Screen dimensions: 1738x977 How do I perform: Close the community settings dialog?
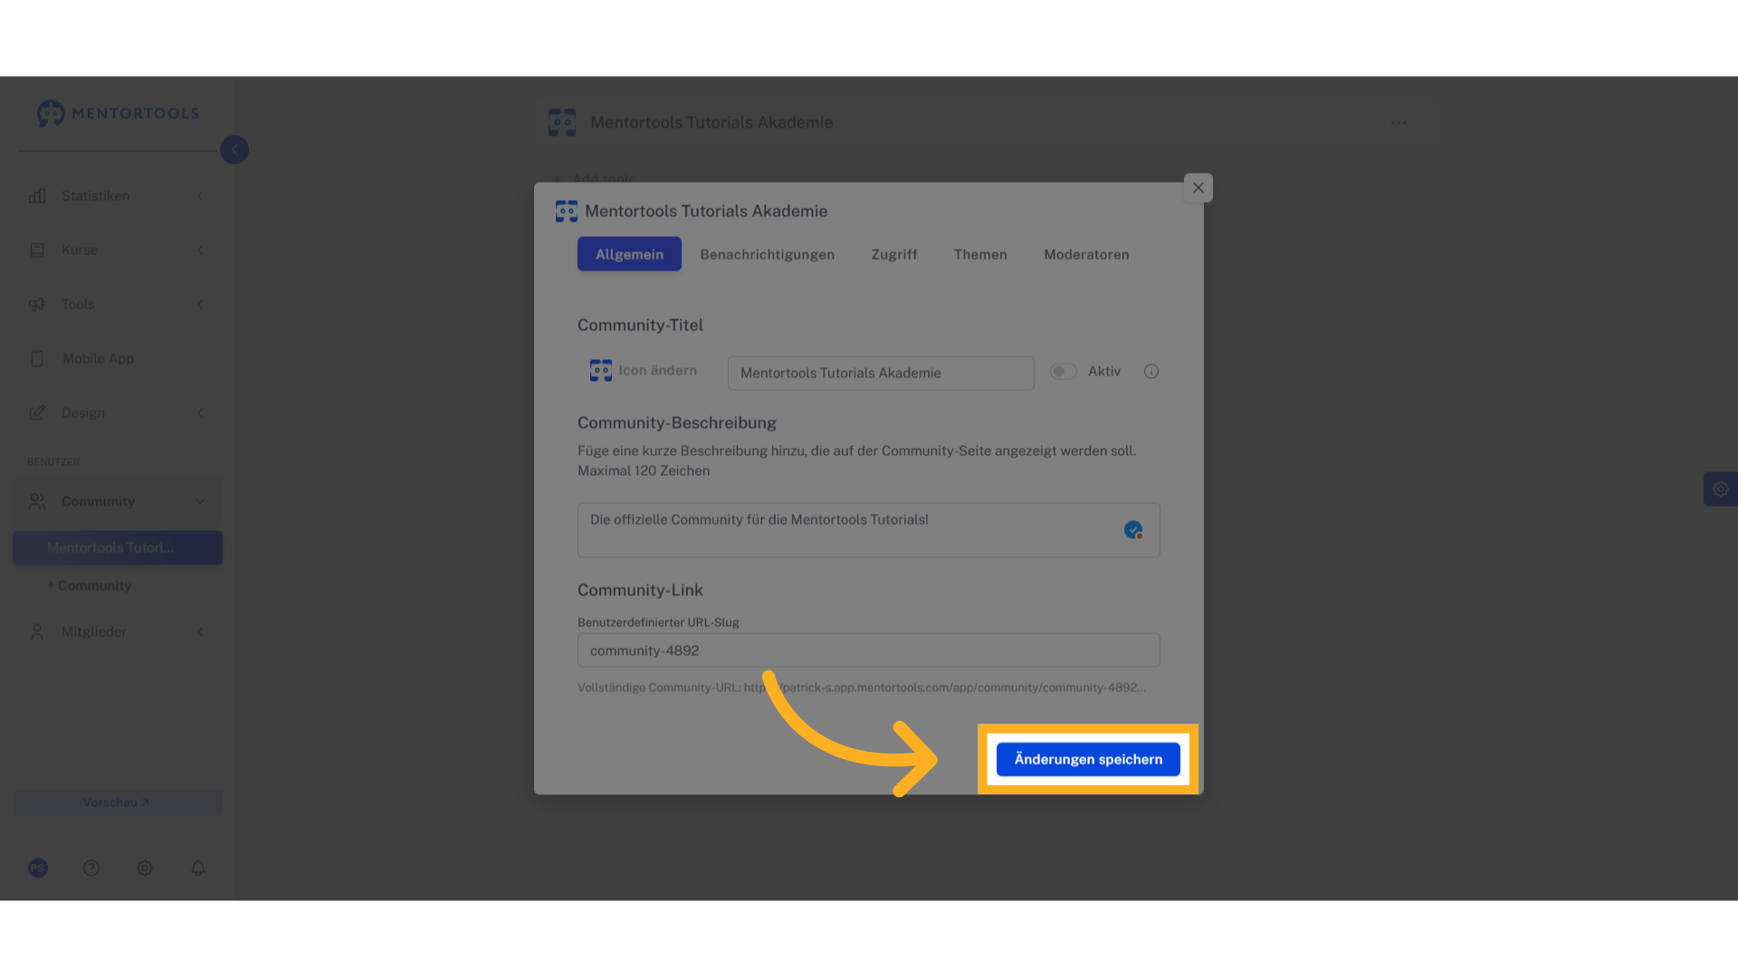(x=1198, y=188)
